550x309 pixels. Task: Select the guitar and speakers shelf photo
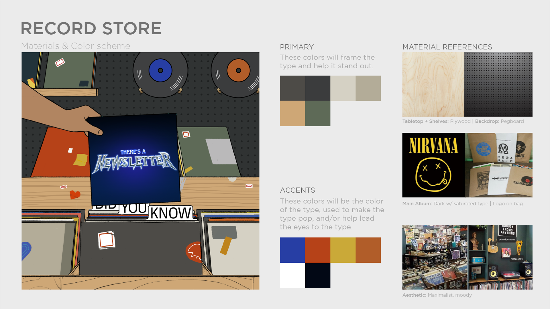click(500, 257)
